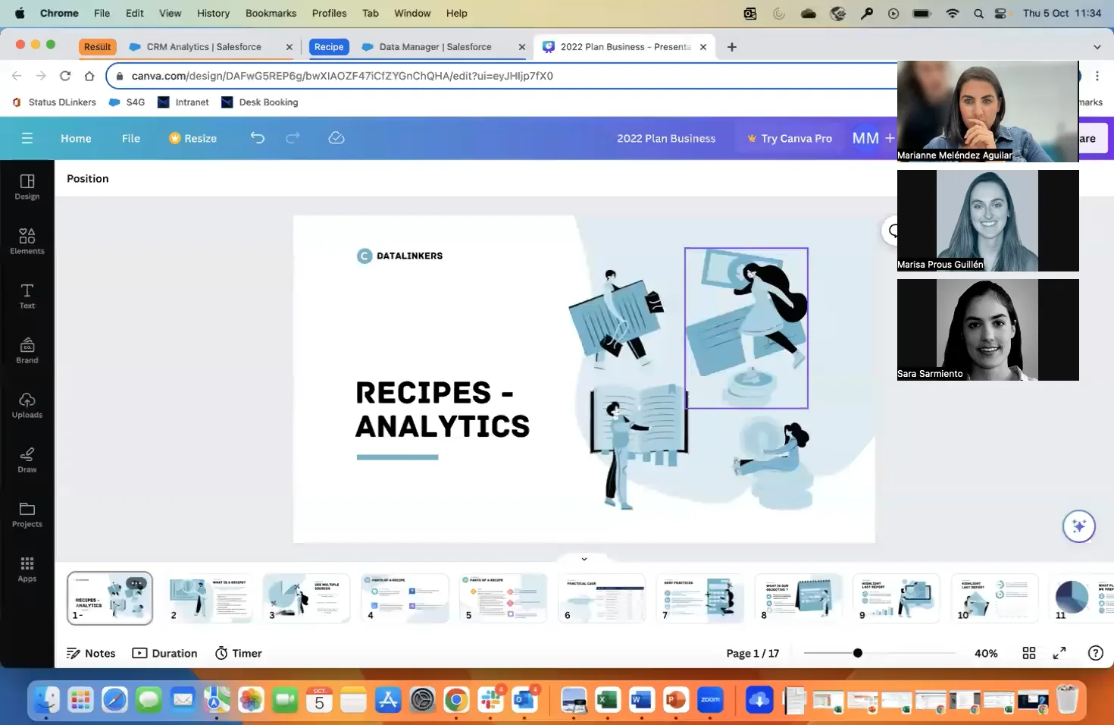Open the Bookmarks menu in menu bar
The image size is (1114, 725).
point(271,13)
